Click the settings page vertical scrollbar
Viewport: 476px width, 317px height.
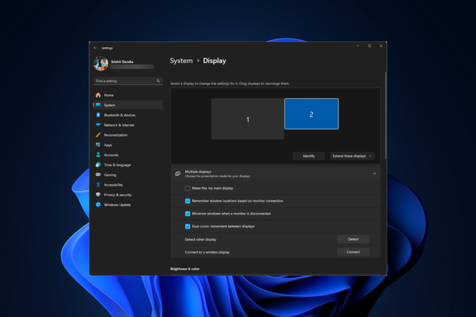(x=386, y=116)
